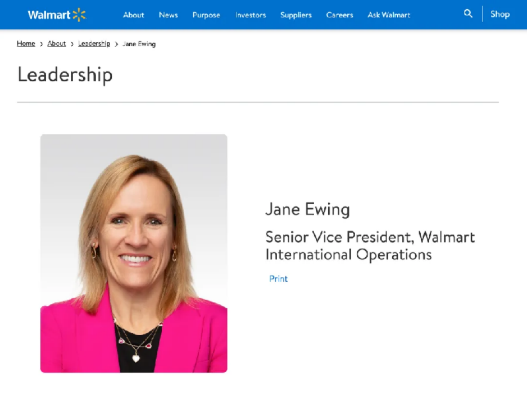Click the Jane Ewing name heading
The height and width of the screenshot is (404, 527).
coord(307,209)
